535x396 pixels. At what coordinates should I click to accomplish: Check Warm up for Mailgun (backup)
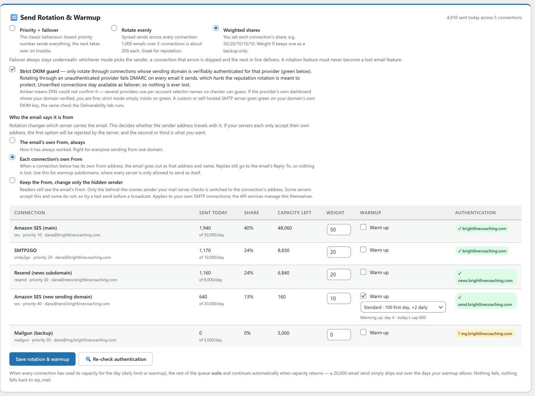point(363,332)
